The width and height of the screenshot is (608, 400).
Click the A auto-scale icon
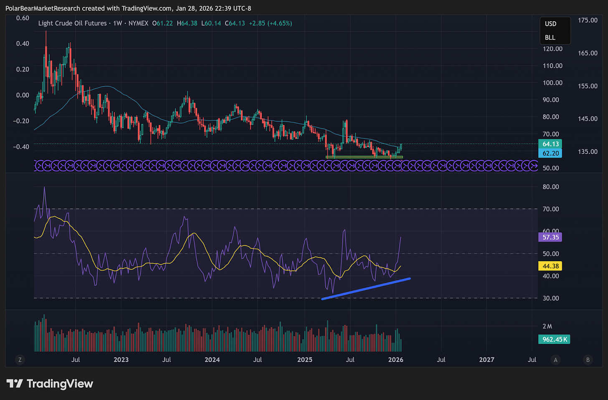point(555,359)
